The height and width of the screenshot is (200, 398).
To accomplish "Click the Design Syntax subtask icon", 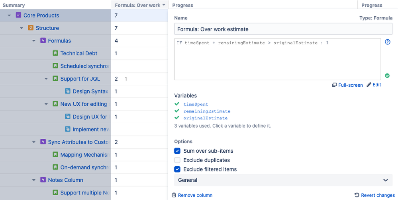I will (x=67, y=91).
